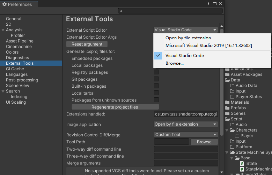Click the Three-way diff command line field
The image size is (272, 175).
pyautogui.click(x=186, y=156)
